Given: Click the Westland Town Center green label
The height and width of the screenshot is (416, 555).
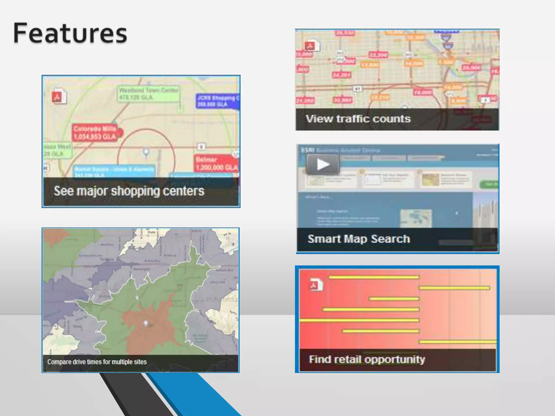Looking at the screenshot, I should pyautogui.click(x=149, y=94).
